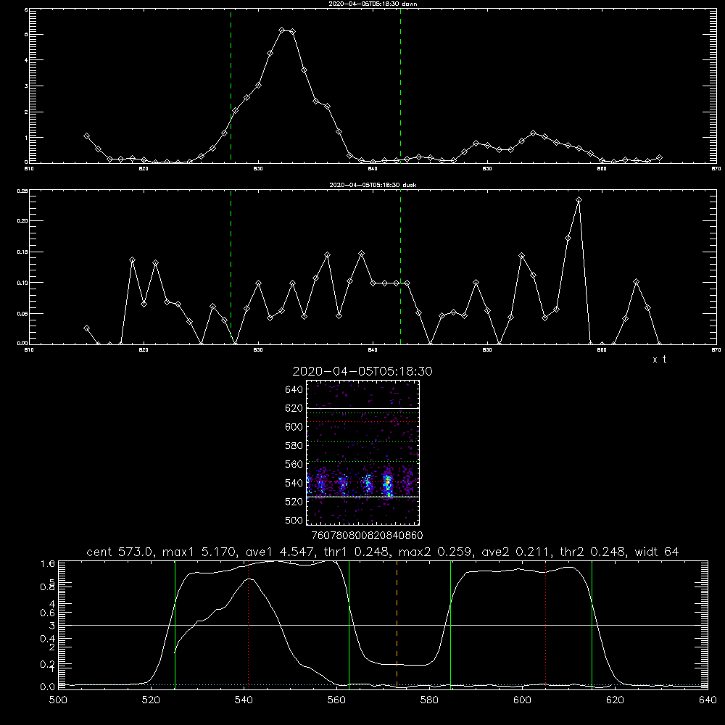Click the '0.10' label on dusk plot y-axis
Screen dimensions: 725x725
pos(22,283)
